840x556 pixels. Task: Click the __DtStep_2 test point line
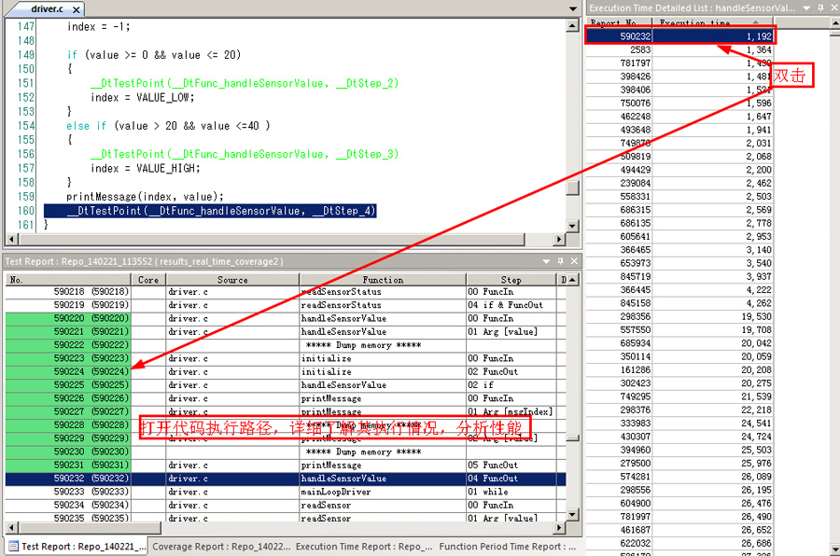click(x=245, y=83)
